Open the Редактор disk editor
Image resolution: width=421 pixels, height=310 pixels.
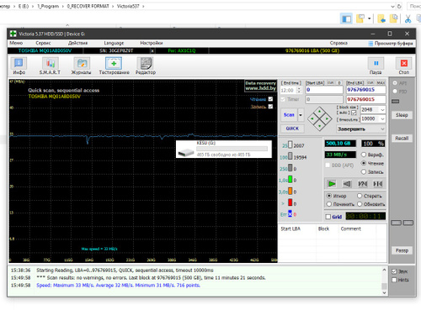coord(146,66)
